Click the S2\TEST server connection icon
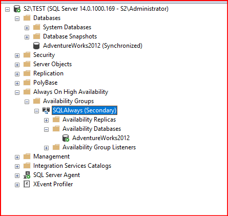This screenshot has height=216, width=228. click(17, 9)
